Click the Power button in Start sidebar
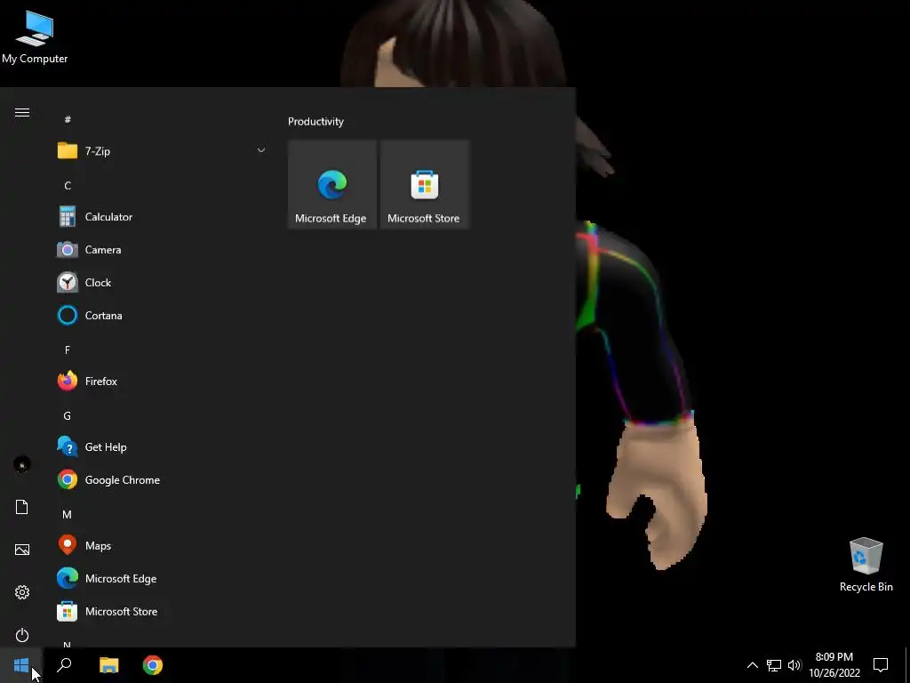This screenshot has width=910, height=683. pos(22,635)
